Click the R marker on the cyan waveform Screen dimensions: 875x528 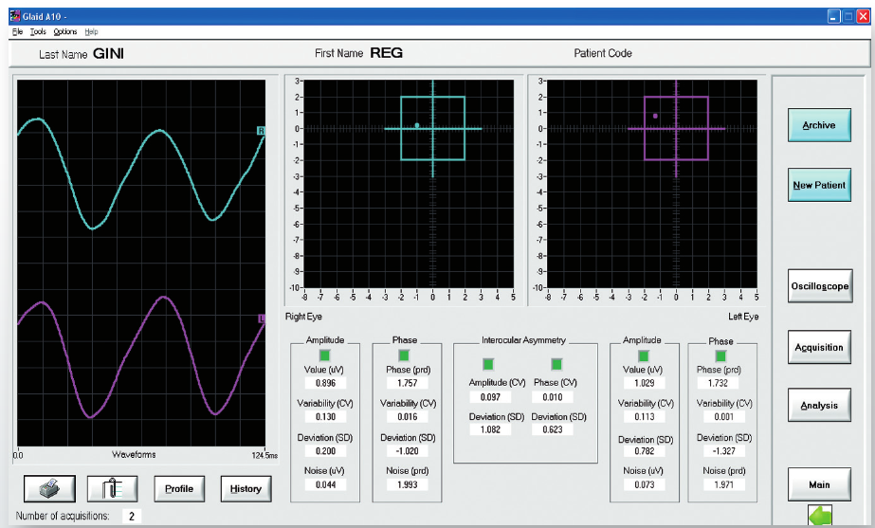tap(261, 131)
